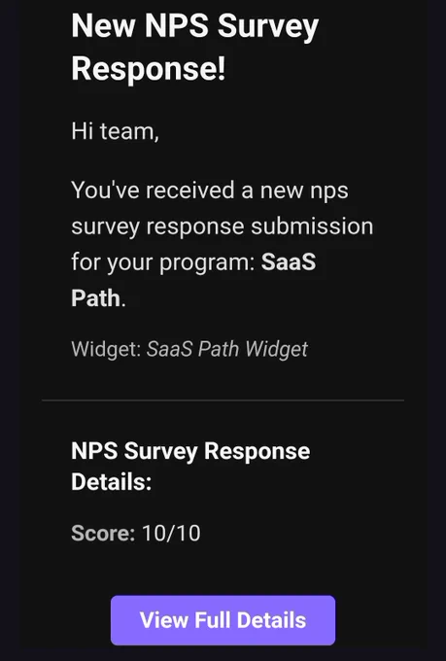This screenshot has width=446, height=661.
Task: Open the View Full Details button
Action: coord(223,620)
